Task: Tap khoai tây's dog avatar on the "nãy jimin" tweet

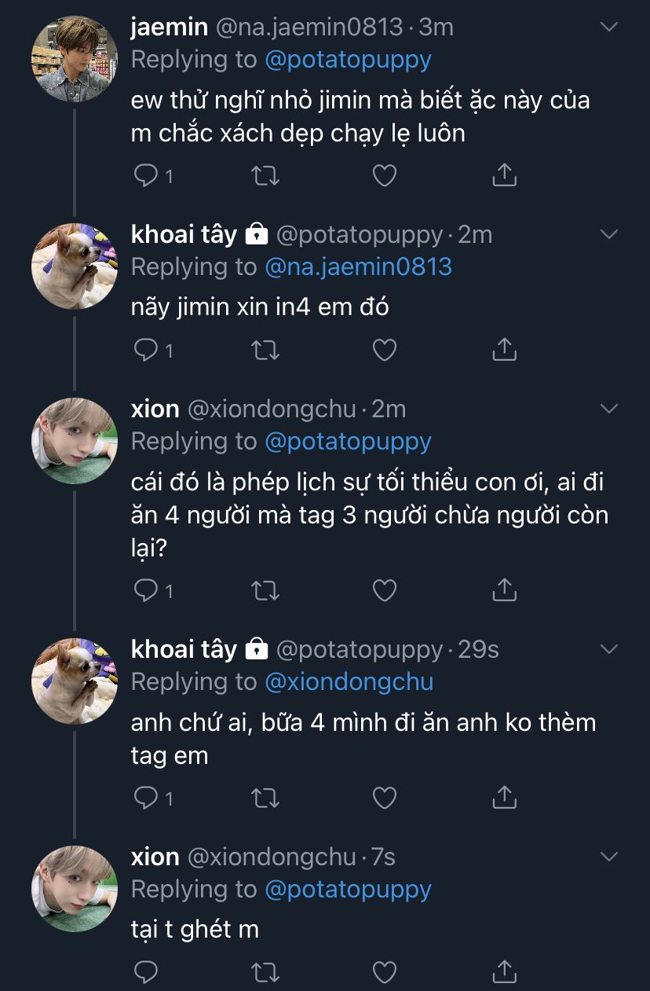Action: (75, 266)
